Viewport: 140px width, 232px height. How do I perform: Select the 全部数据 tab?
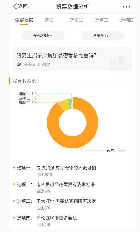24,20
